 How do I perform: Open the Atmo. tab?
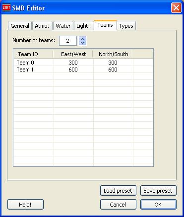pyautogui.click(x=42, y=26)
